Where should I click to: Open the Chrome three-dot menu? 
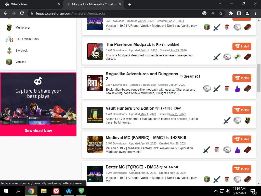255,13
